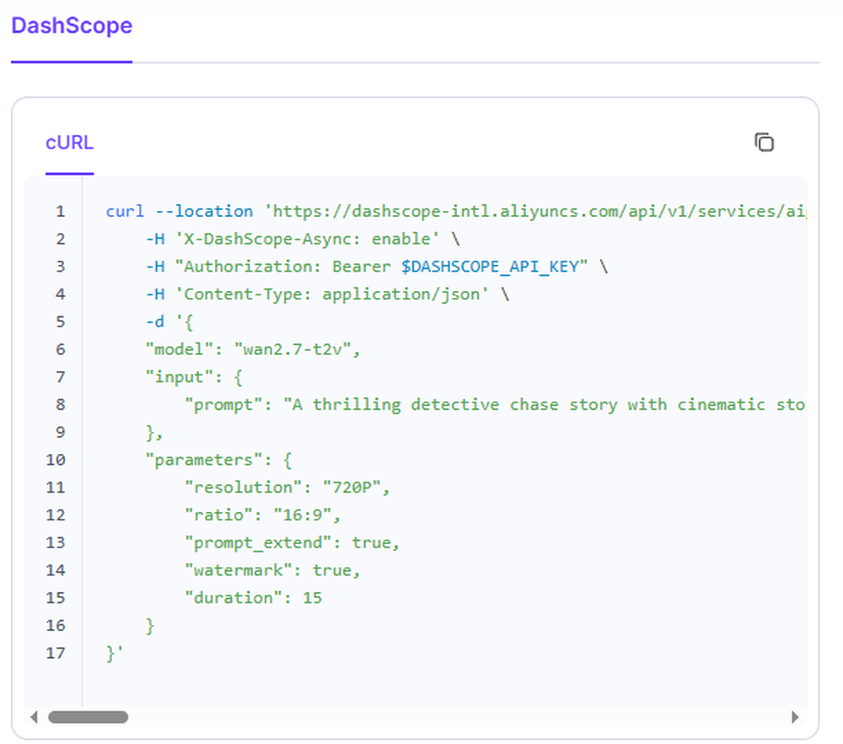Screen dimensions: 843x744
Task: Switch to the cURL tab
Action: click(x=69, y=143)
